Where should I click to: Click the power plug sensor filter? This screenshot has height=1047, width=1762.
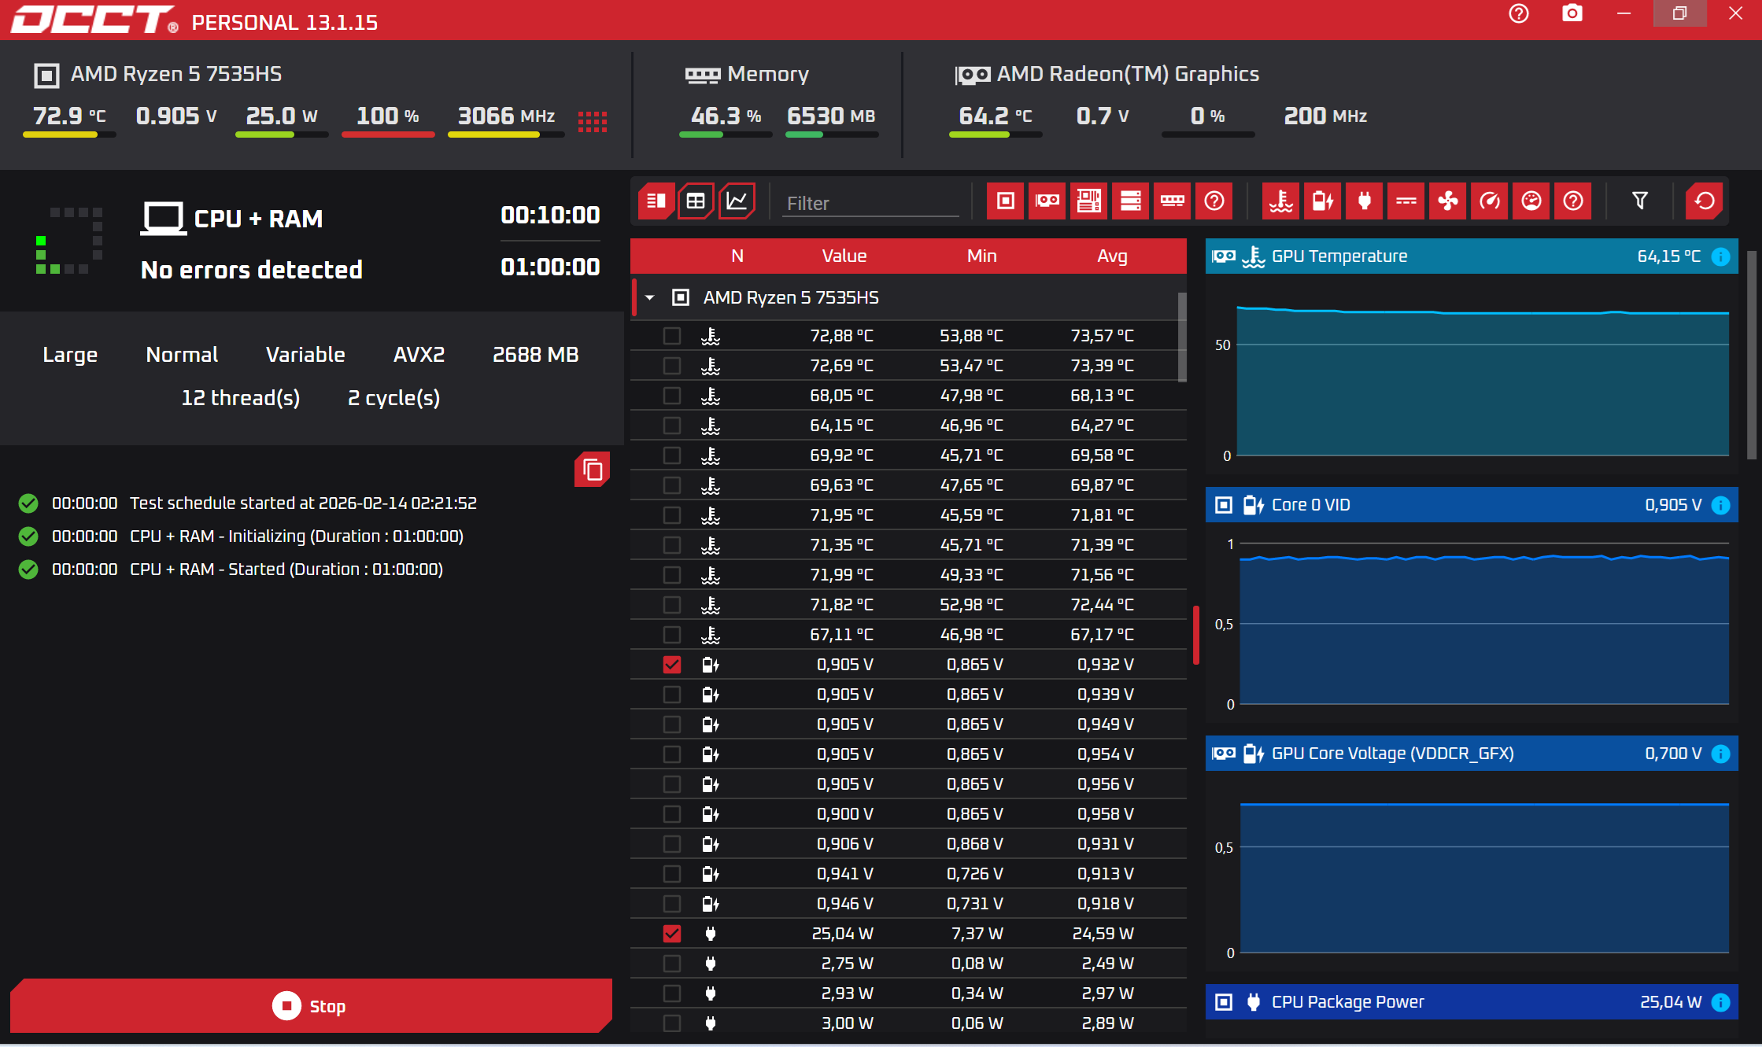click(1365, 201)
